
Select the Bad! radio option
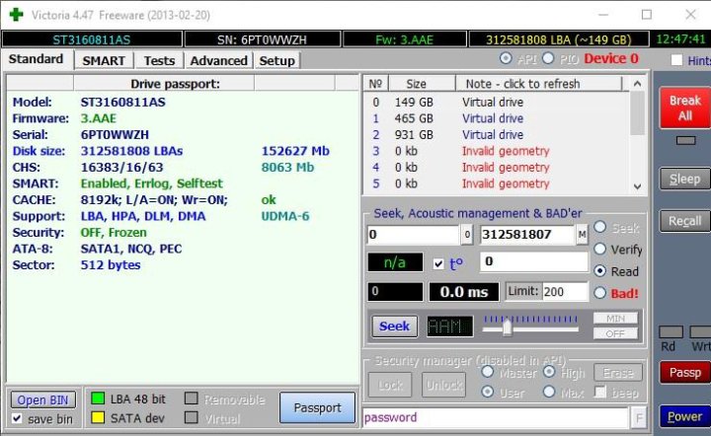click(x=599, y=293)
